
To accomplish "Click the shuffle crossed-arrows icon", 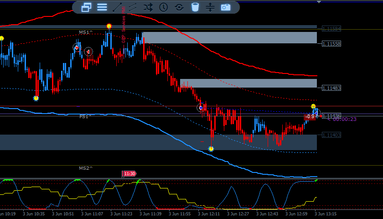I will coord(148,7).
